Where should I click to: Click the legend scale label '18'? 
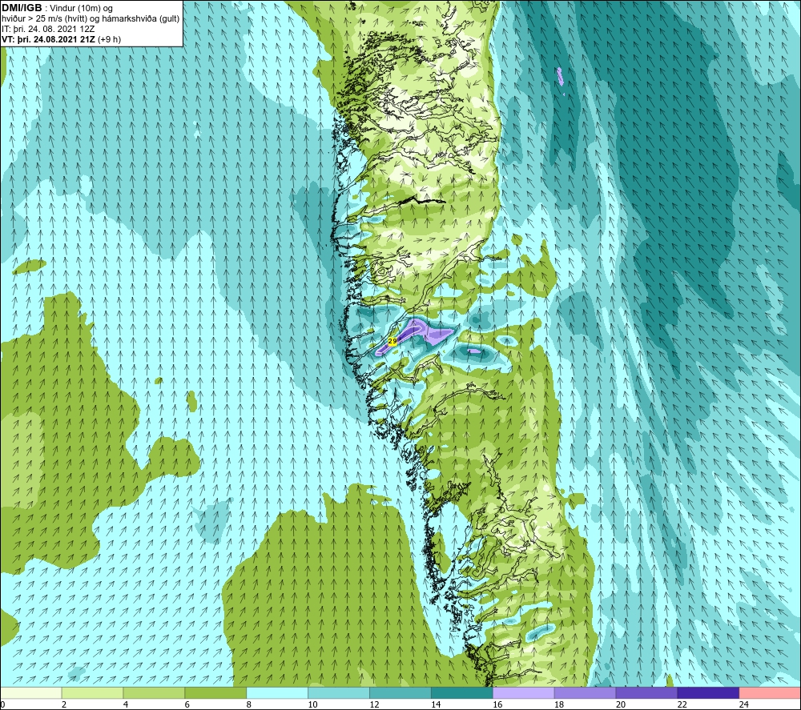pos(559,704)
